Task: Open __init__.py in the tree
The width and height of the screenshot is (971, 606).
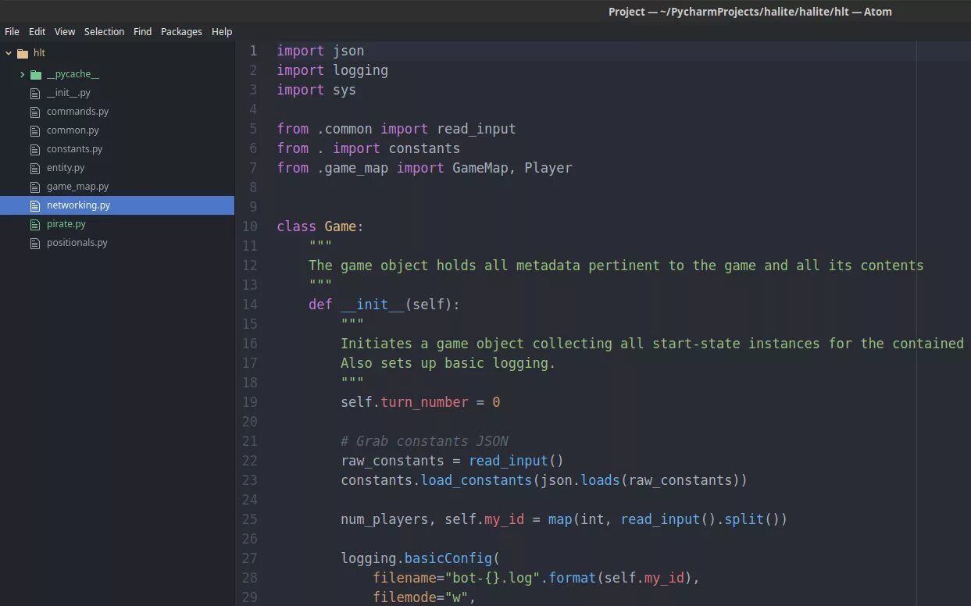Action: 68,93
